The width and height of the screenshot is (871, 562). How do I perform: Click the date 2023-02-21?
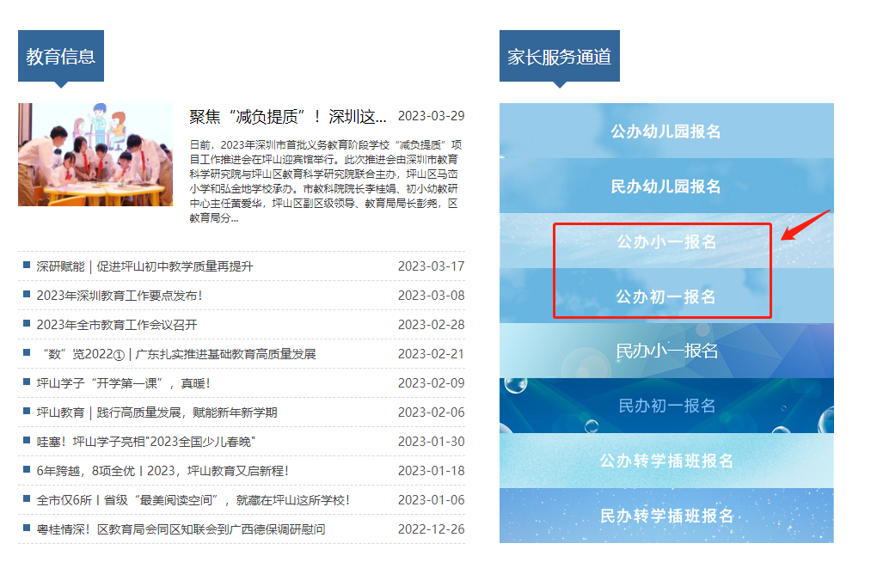point(431,354)
